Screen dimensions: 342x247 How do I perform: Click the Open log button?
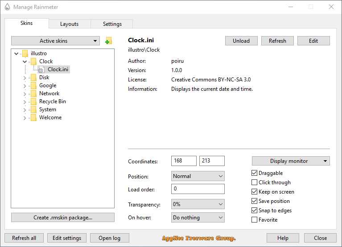click(110, 238)
